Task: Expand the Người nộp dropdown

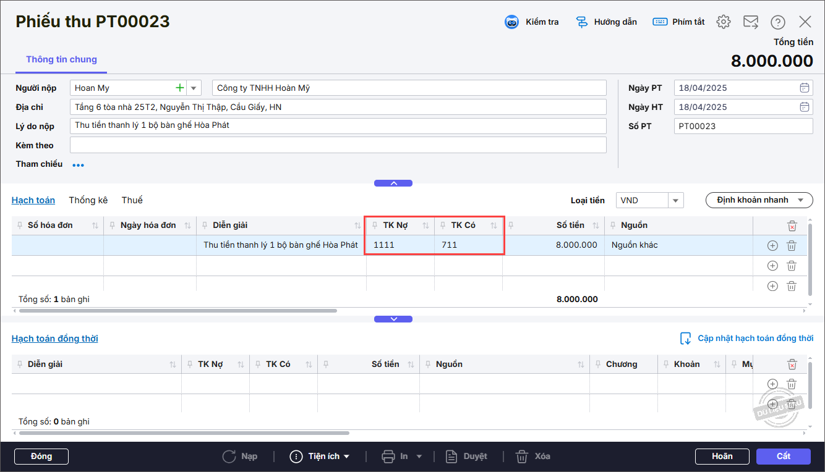Action: [194, 88]
